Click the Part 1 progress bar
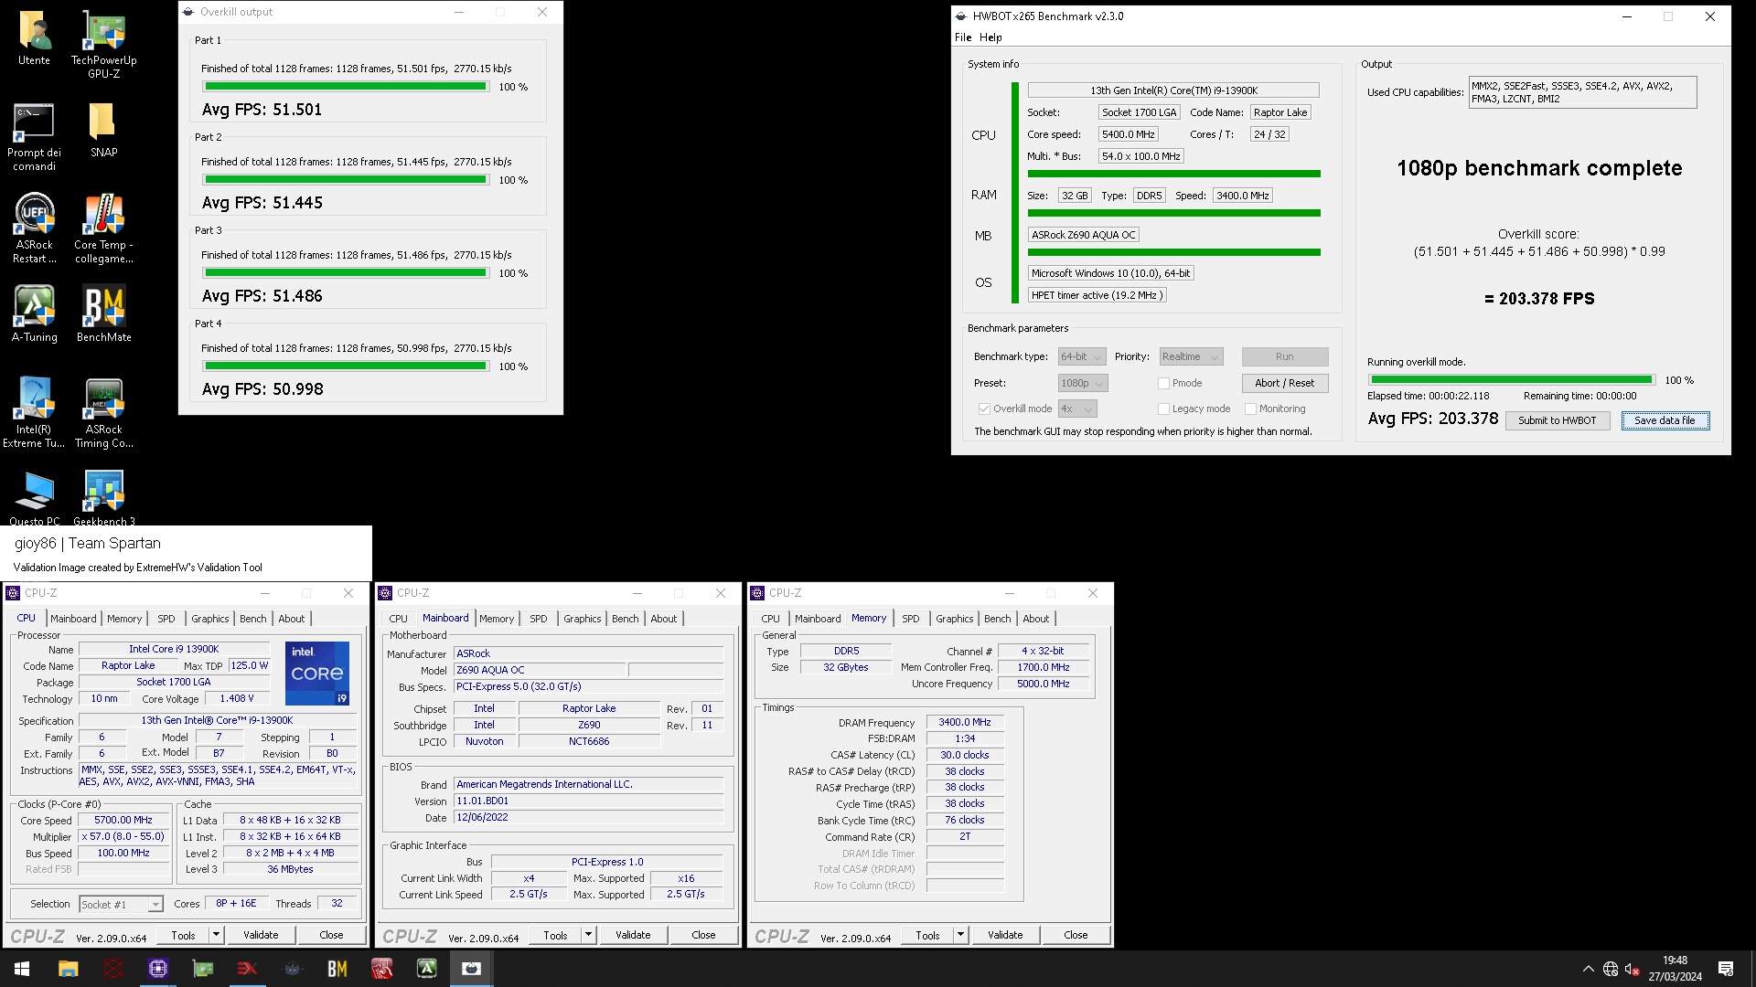Viewport: 1756px width, 987px height. pos(346,87)
